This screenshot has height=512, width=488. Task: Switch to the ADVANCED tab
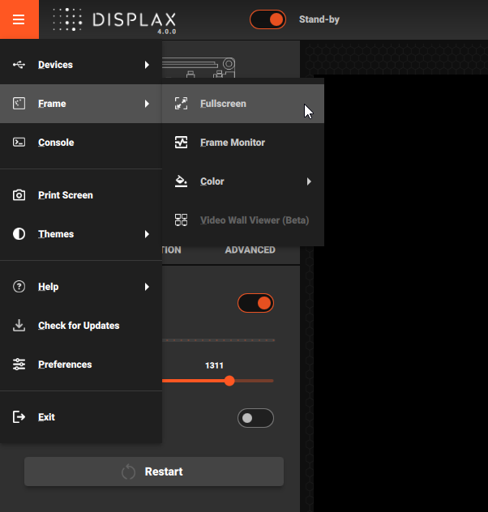pos(250,250)
